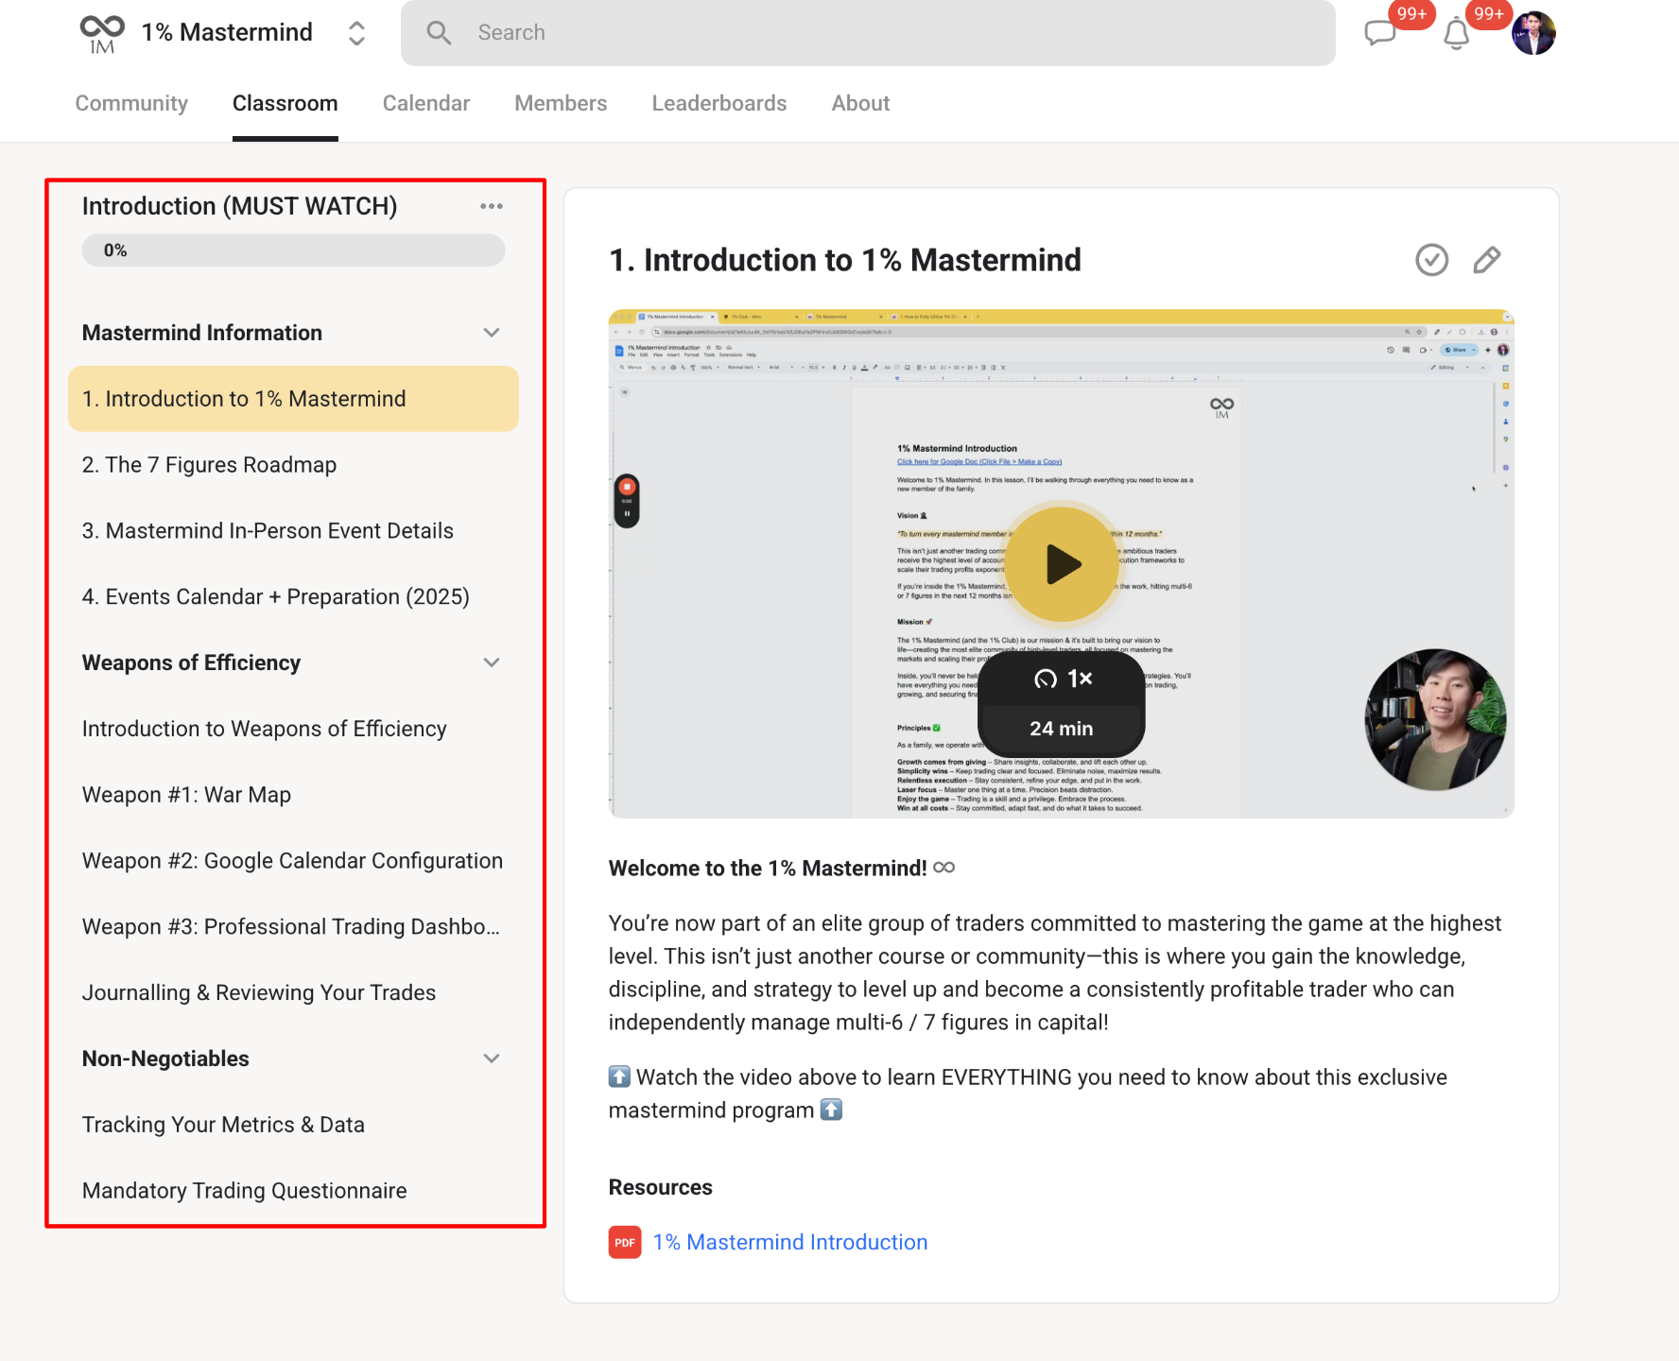Mark the lesson as complete checkmark
The image size is (1679, 1361).
tap(1432, 260)
